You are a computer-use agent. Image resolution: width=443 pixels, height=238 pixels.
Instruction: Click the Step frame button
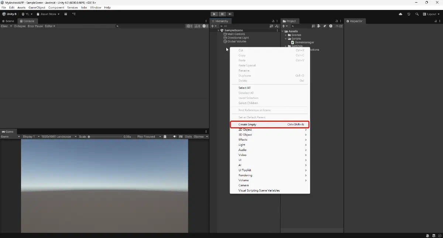[x=230, y=14]
